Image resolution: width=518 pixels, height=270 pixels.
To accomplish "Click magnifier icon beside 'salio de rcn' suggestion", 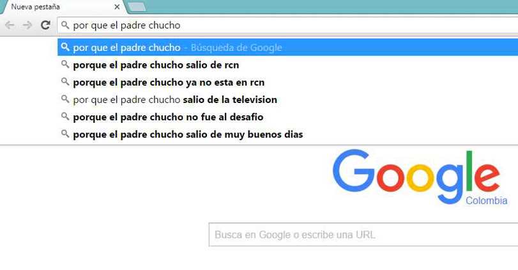I will 65,64.
